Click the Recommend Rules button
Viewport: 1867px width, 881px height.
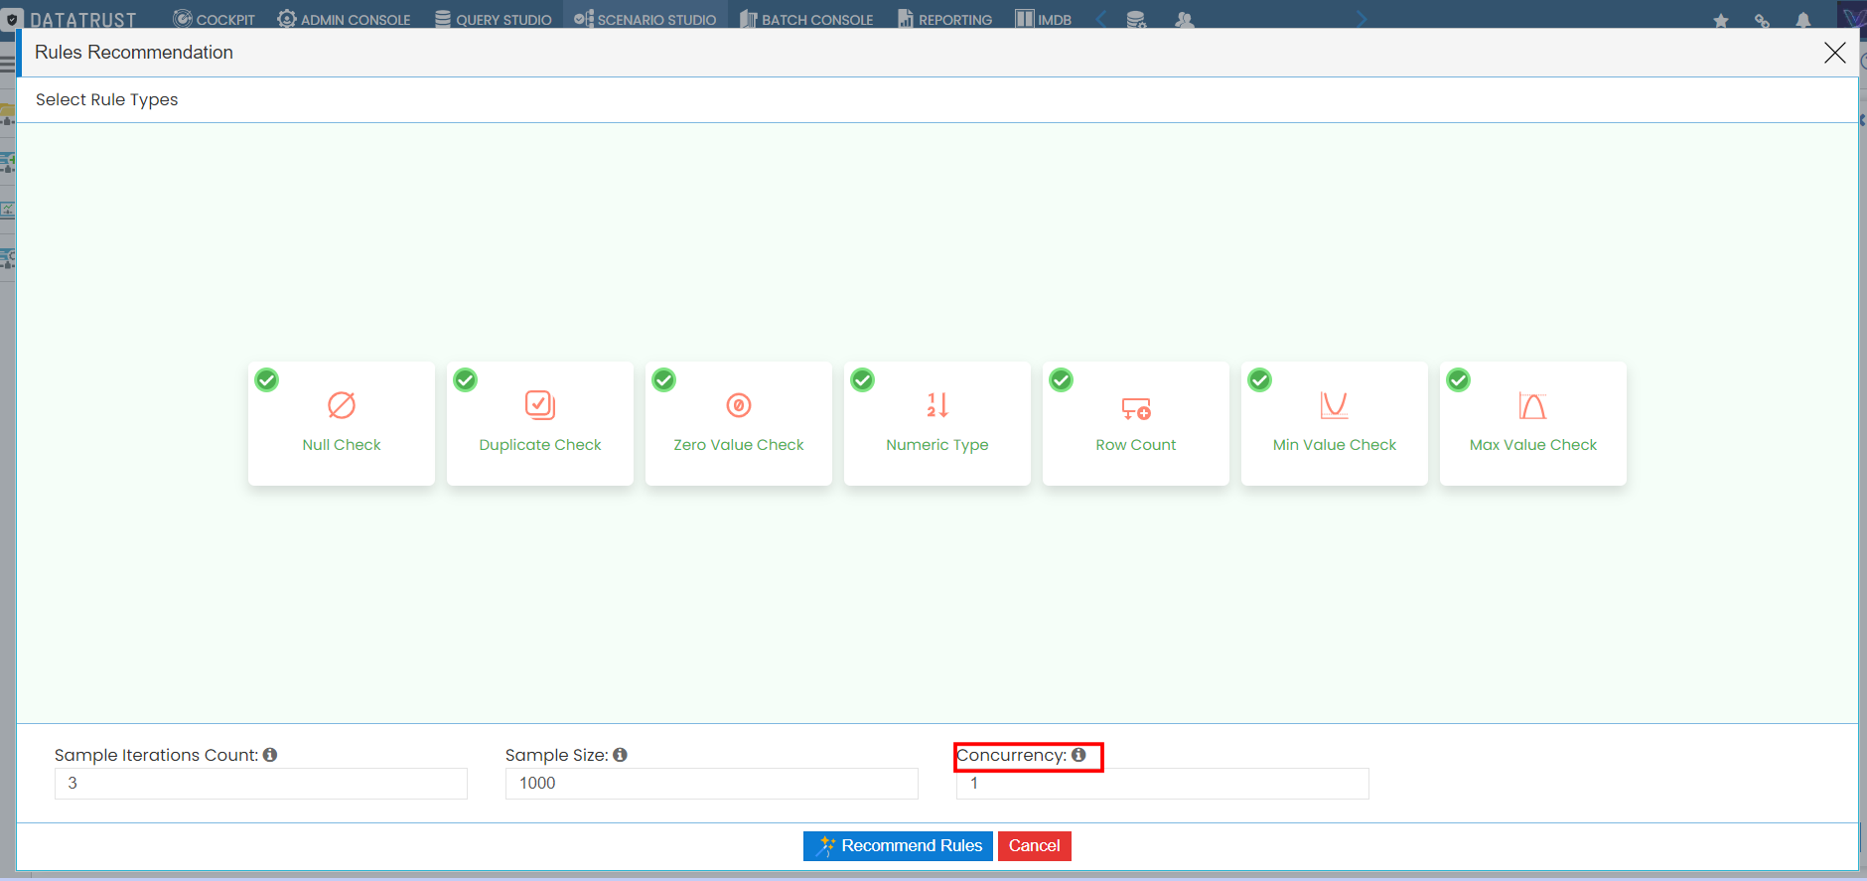click(898, 846)
